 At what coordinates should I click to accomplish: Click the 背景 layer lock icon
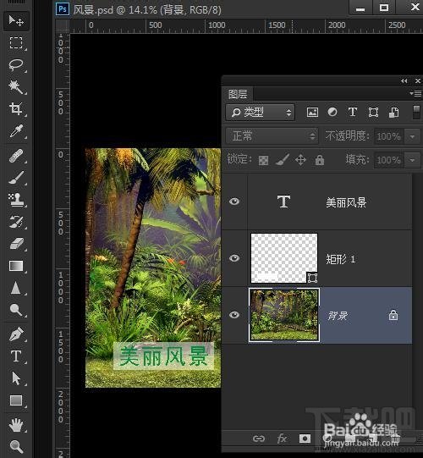[x=393, y=315]
